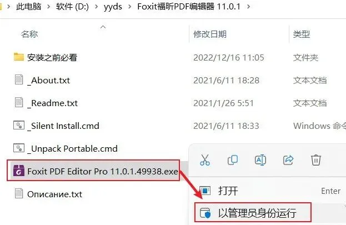Click the 安装之前必看 folder icon
Viewport: 346px width, 225px height.
pyautogui.click(x=19, y=57)
